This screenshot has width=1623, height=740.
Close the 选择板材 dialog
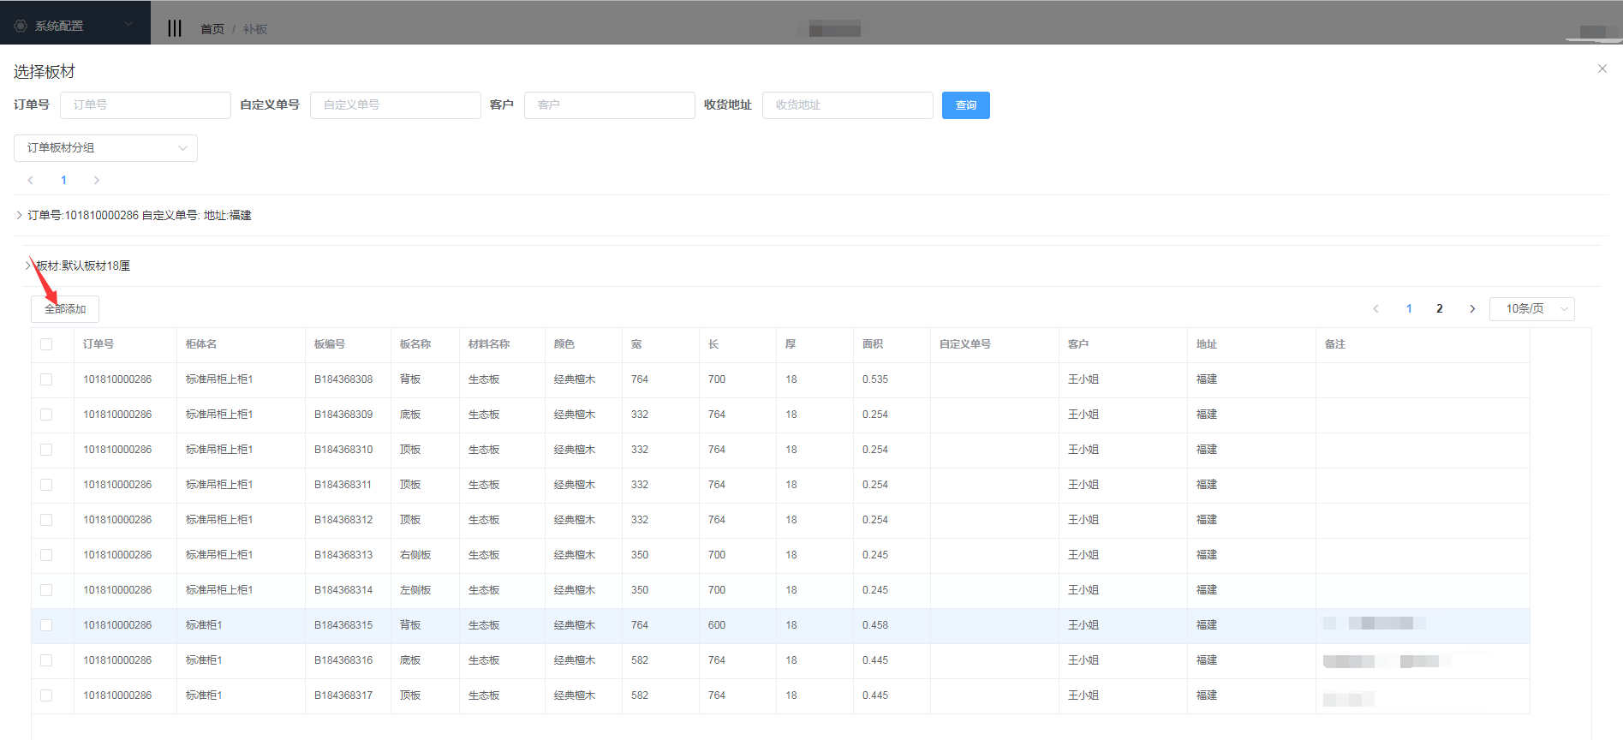coord(1602,69)
